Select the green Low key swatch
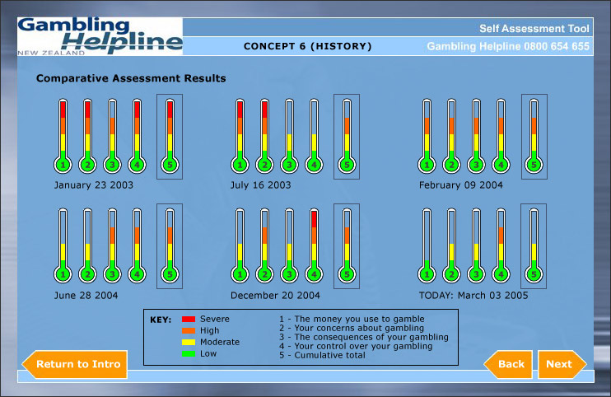 pyautogui.click(x=187, y=353)
